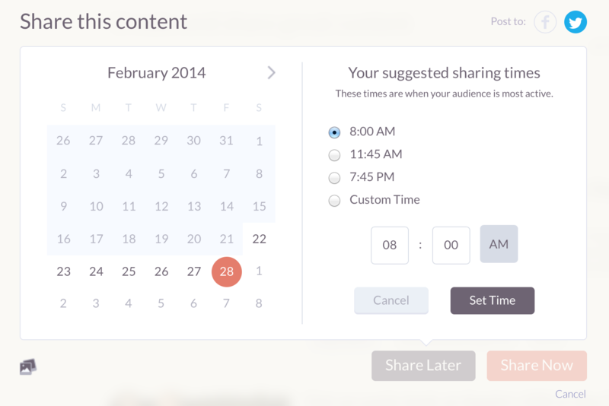Select the 8:00 AM radio option
This screenshot has height=406, width=609.
(x=334, y=132)
